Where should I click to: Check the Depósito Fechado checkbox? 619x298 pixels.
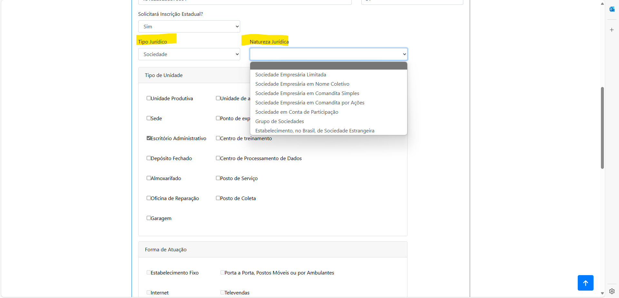[x=149, y=158]
